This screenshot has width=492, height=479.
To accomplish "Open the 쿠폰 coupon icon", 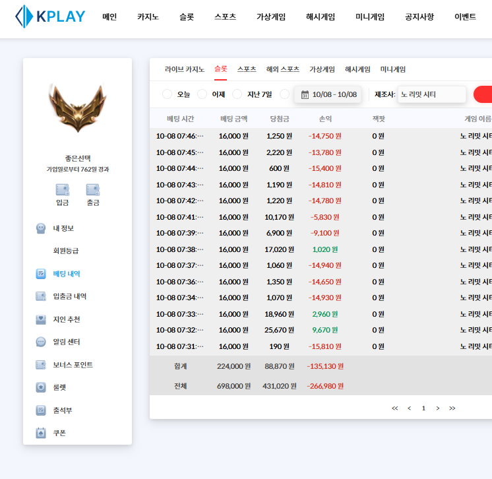I will 41,433.
